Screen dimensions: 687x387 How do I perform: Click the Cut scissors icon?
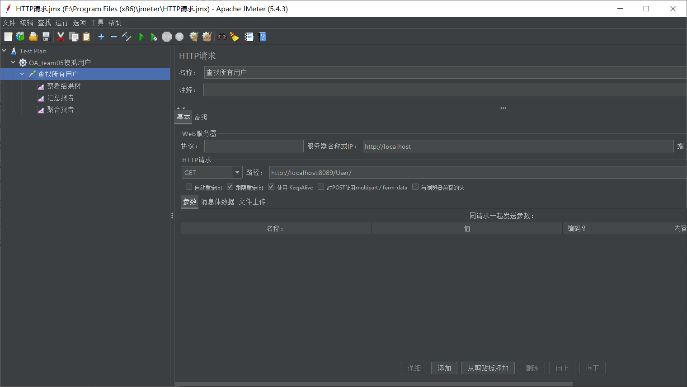click(61, 37)
